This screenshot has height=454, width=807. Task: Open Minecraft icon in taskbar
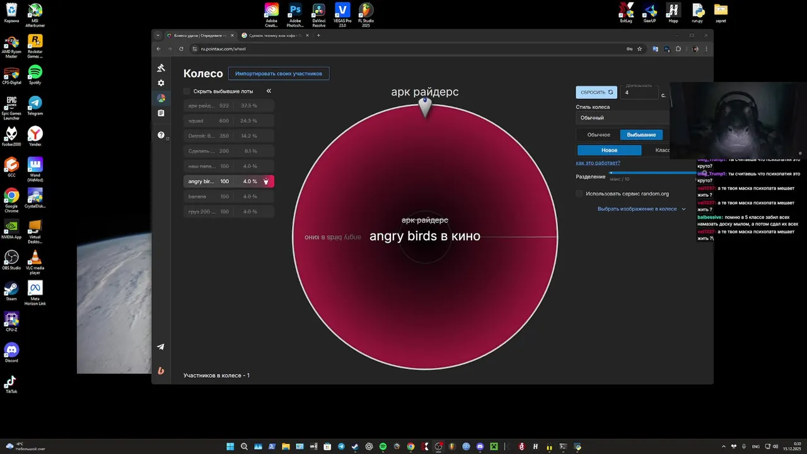pos(494,446)
